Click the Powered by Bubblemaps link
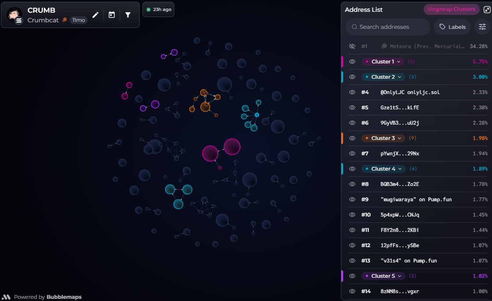Image resolution: width=492 pixels, height=301 pixels. [42, 297]
